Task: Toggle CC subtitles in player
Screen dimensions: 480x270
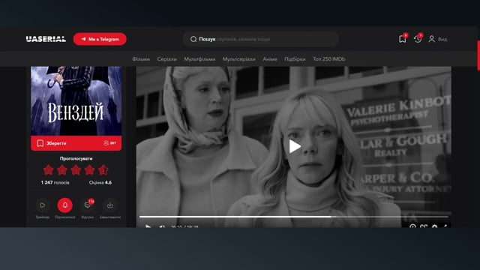Action: tap(424, 226)
